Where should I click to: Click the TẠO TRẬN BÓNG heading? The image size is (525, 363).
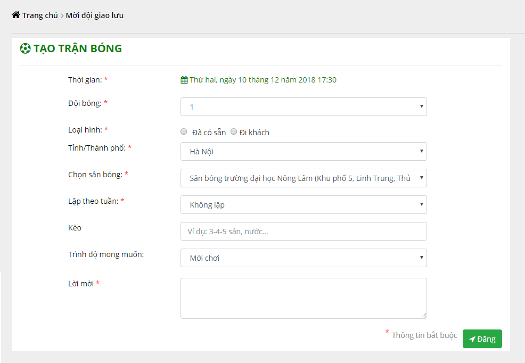coord(78,48)
